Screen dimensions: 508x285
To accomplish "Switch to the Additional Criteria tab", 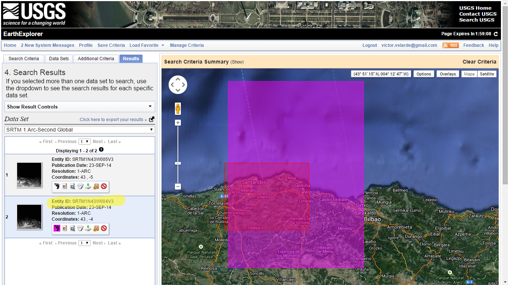I will 96,59.
